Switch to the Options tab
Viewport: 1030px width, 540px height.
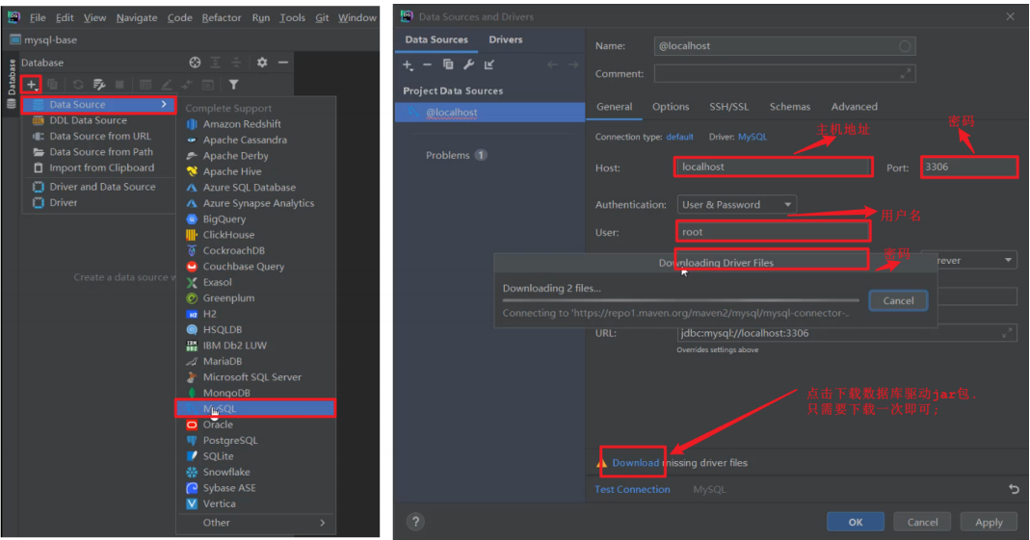coord(671,106)
